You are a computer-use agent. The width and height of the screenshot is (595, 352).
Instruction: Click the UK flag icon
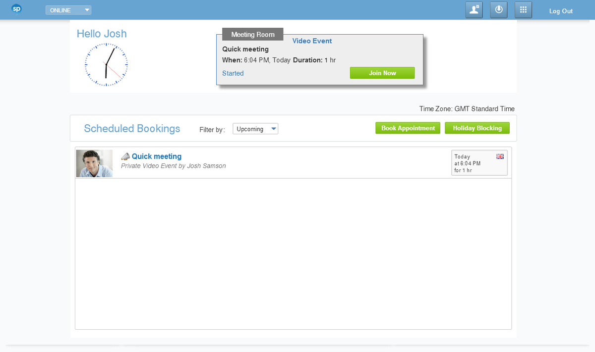(x=500, y=156)
